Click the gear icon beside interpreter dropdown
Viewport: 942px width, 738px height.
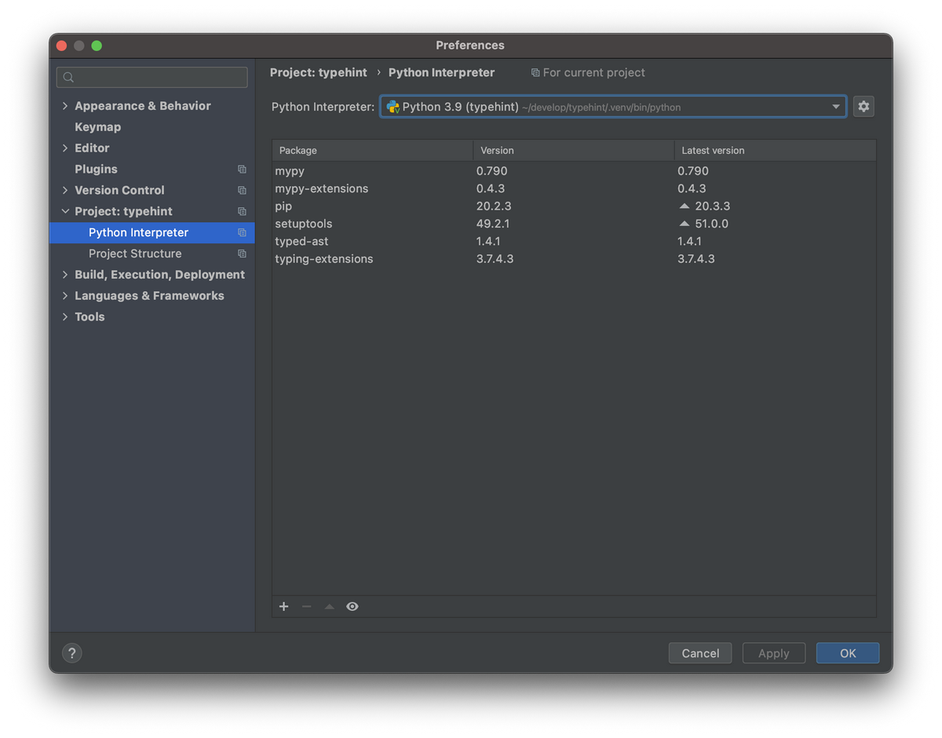pyautogui.click(x=863, y=107)
